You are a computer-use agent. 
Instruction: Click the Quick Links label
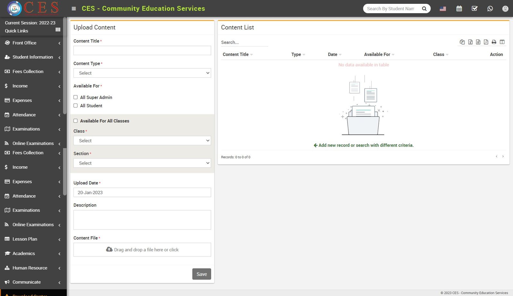pyautogui.click(x=16, y=31)
